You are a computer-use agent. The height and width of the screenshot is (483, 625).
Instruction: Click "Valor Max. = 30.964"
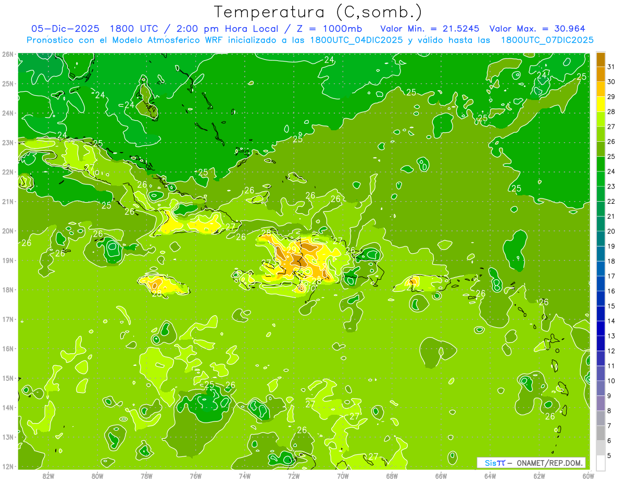pos(537,29)
